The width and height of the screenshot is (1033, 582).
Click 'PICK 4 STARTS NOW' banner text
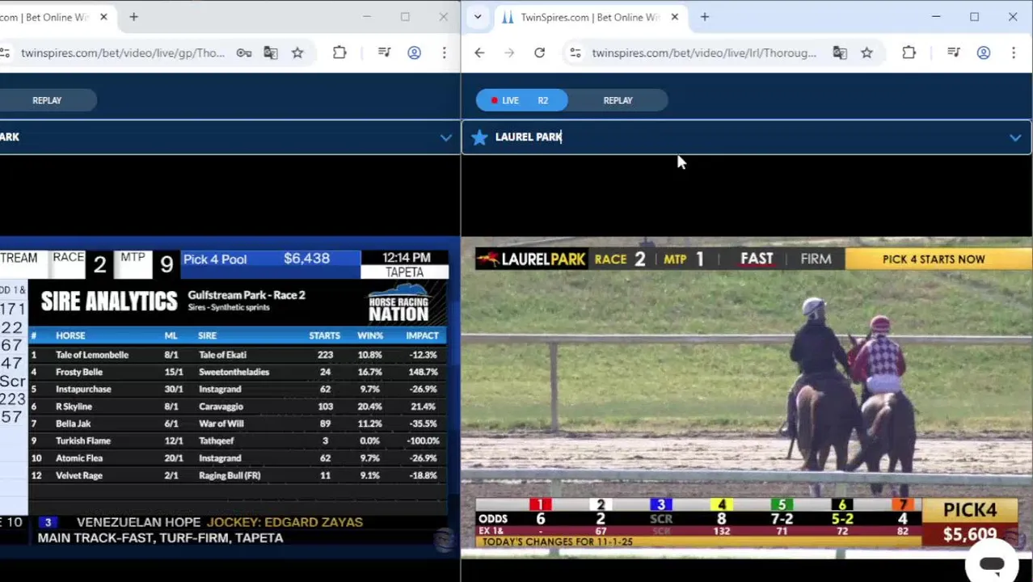coord(934,259)
